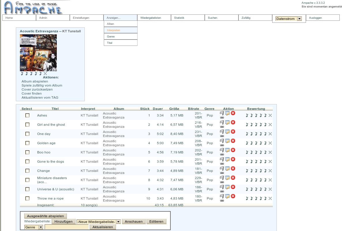This screenshot has width=342, height=231.
Task: Open Wiedergabelisten in the nav bar
Action: [154, 18]
